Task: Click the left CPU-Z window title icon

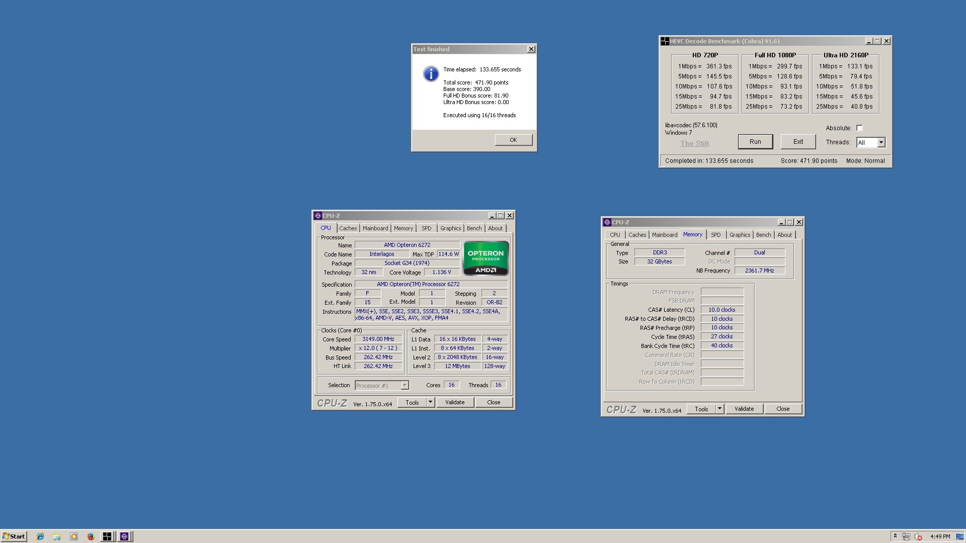Action: (x=317, y=216)
